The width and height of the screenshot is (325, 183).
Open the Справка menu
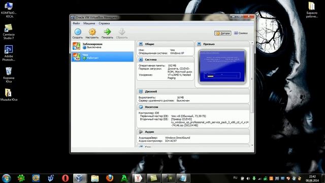click(104, 23)
